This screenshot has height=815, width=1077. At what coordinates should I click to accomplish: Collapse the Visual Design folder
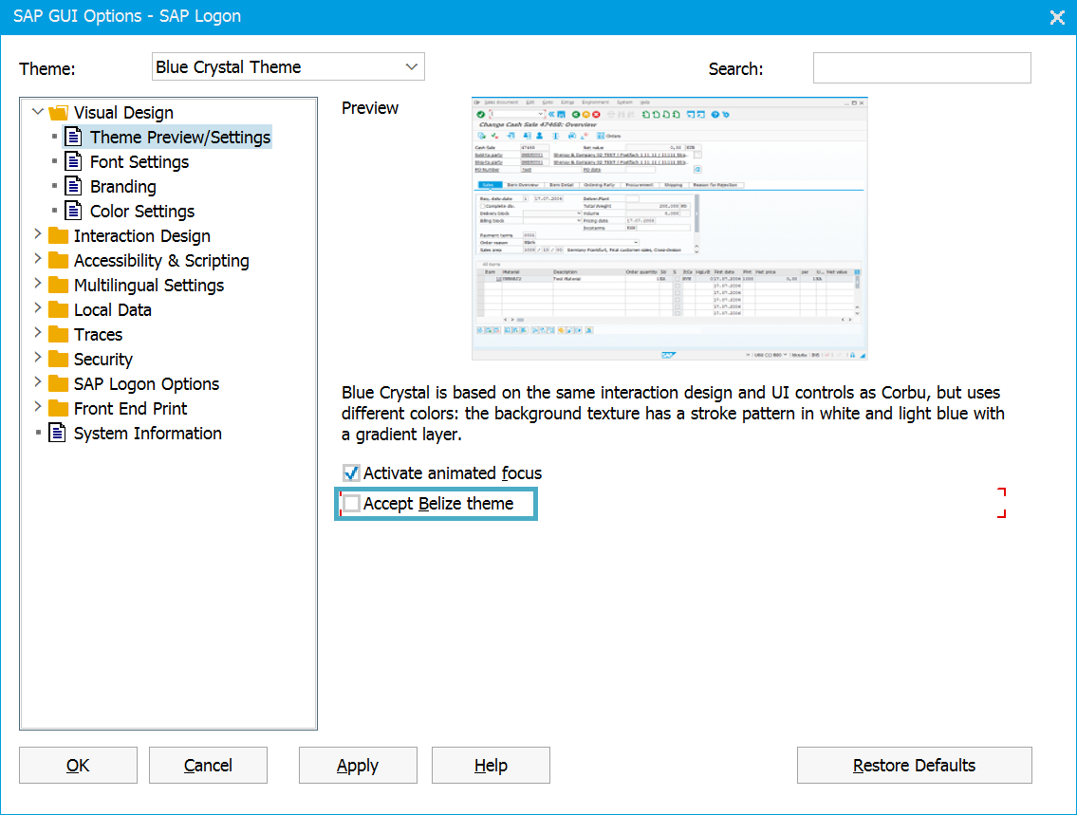(x=38, y=111)
